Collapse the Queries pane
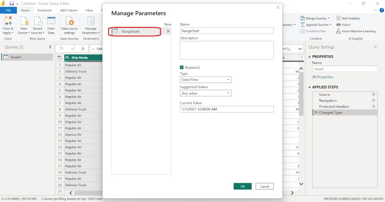The height and width of the screenshot is (202, 385). coord(50,47)
